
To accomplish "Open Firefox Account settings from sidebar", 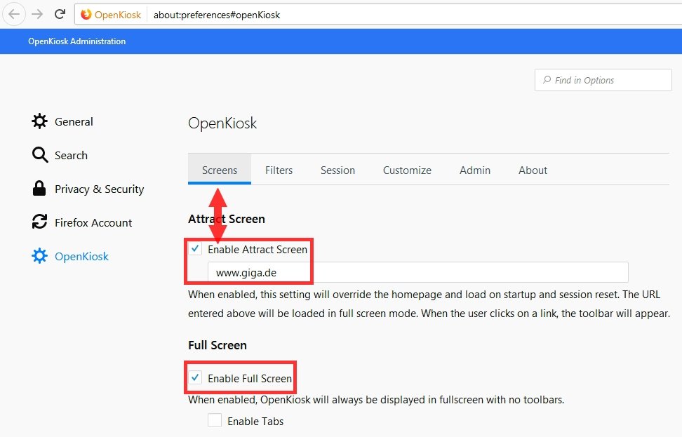I will 93,222.
